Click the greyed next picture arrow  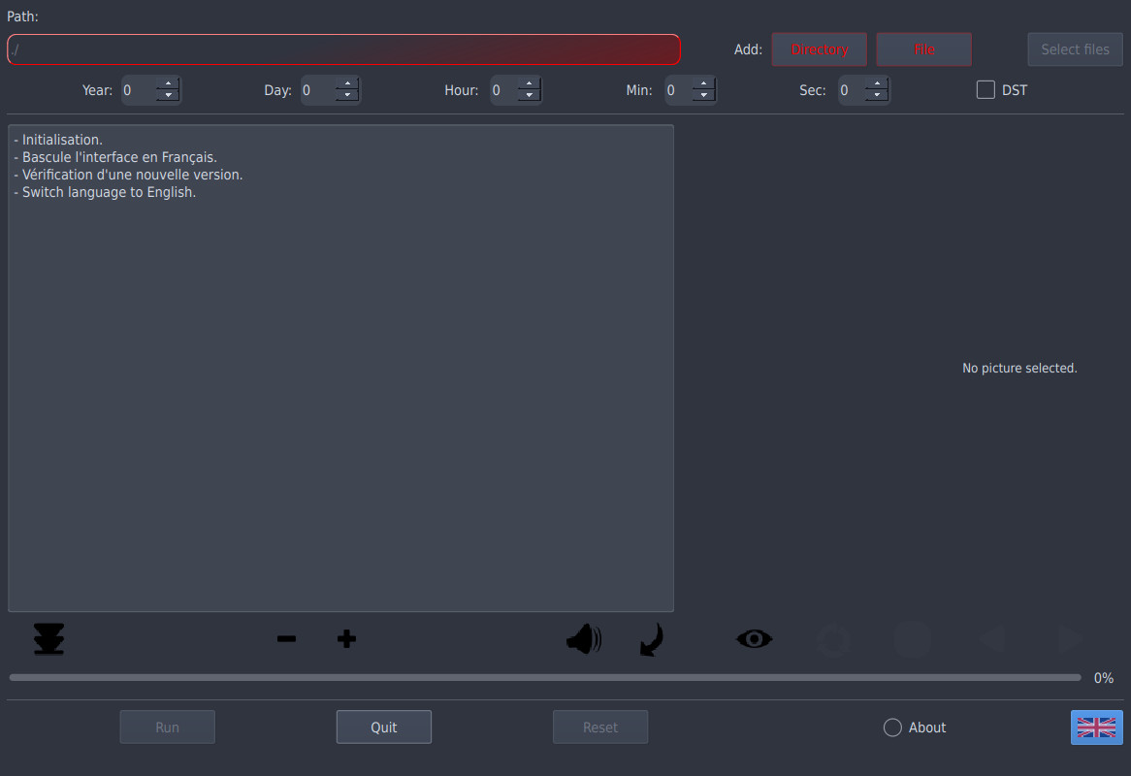[1071, 639]
